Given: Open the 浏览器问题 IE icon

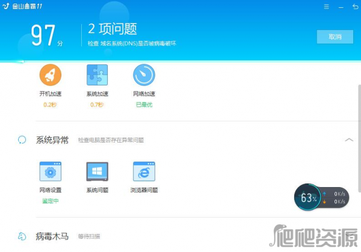Looking at the screenshot, I should click(144, 171).
